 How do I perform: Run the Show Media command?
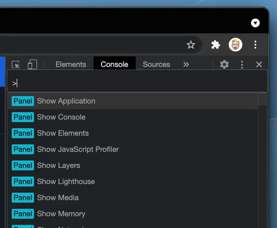133,198
